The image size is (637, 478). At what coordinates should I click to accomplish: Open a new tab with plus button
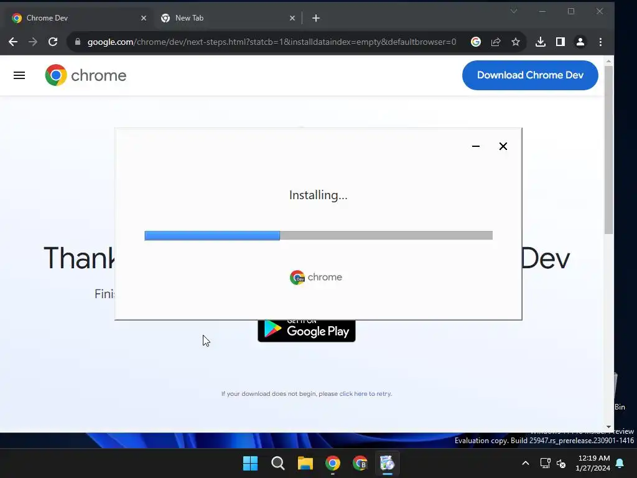315,18
